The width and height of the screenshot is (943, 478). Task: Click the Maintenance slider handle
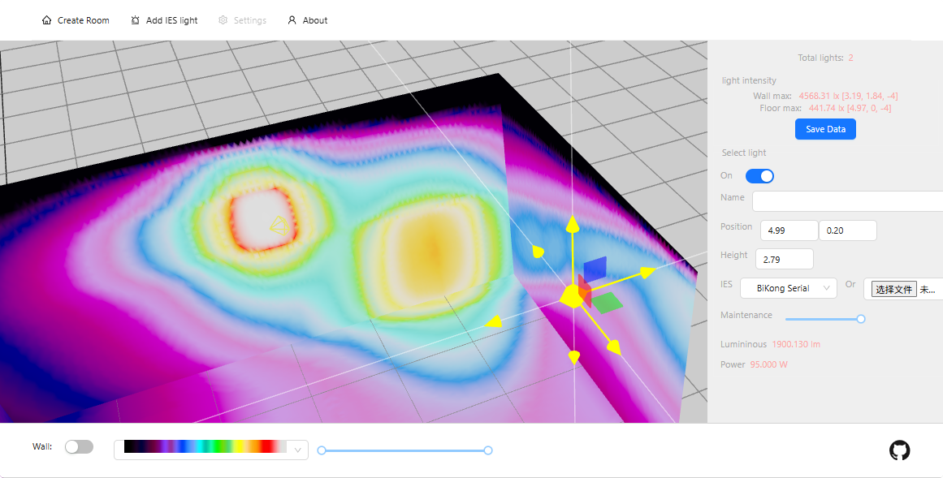861,319
